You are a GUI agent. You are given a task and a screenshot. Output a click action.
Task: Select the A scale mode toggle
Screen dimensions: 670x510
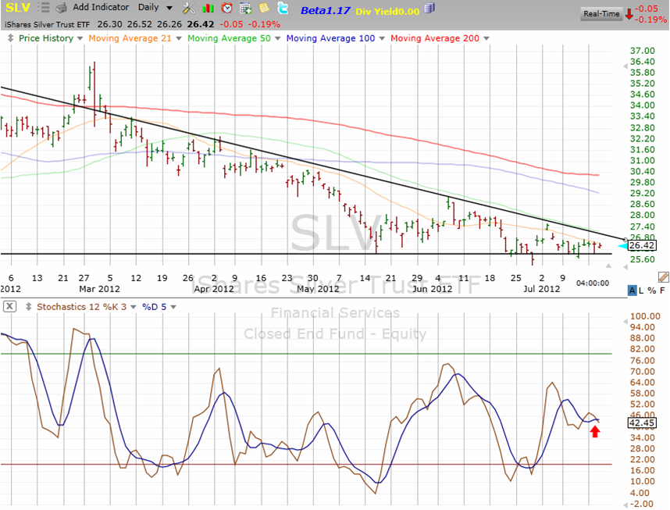(x=632, y=291)
